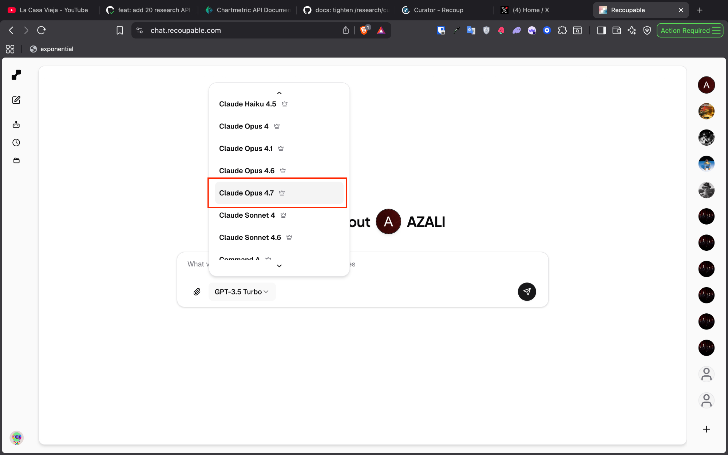Select the top AZALI artist avatar
The height and width of the screenshot is (455, 728).
[706, 85]
